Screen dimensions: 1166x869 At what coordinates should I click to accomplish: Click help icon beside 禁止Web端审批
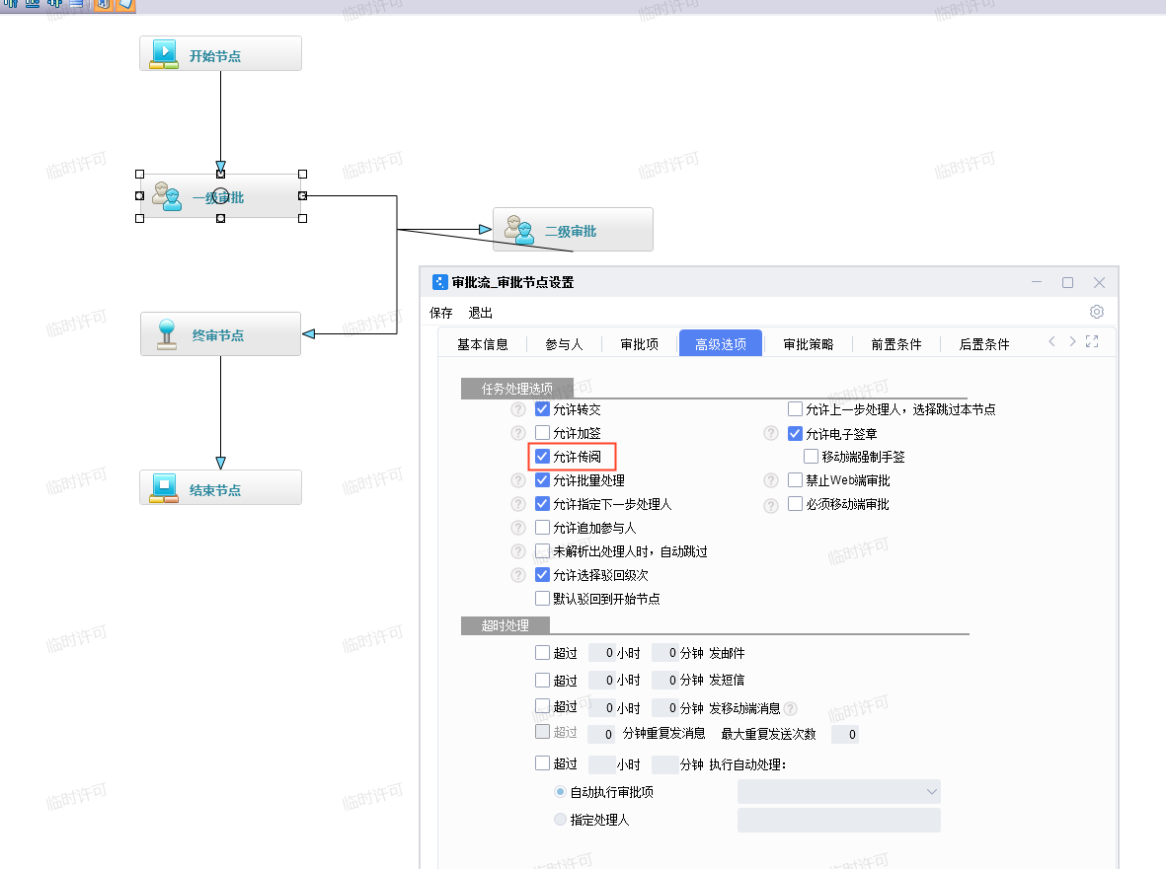click(771, 480)
